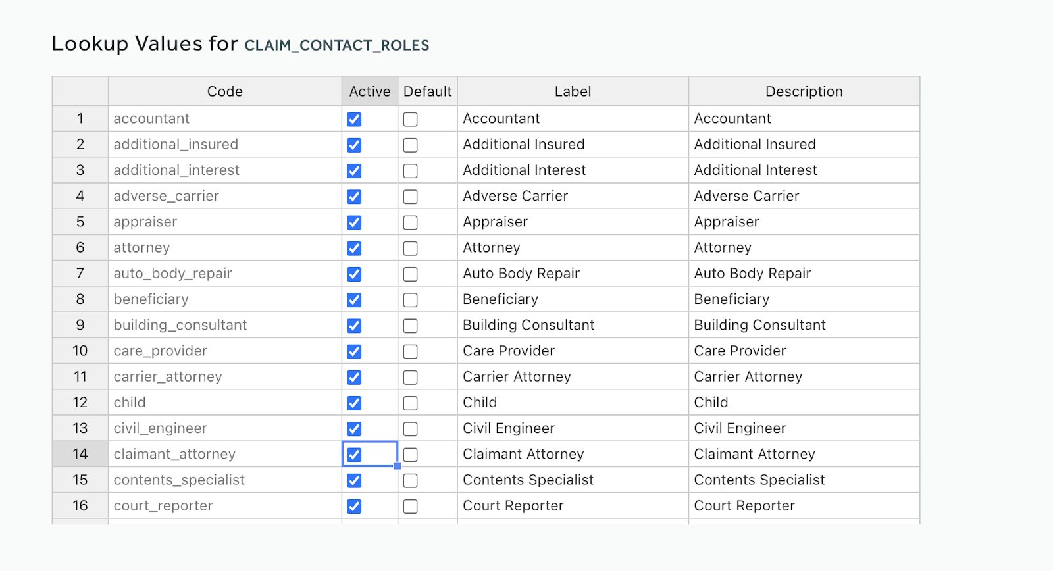Check Default for court_reporter row
This screenshot has height=571, width=1053.
click(x=410, y=506)
